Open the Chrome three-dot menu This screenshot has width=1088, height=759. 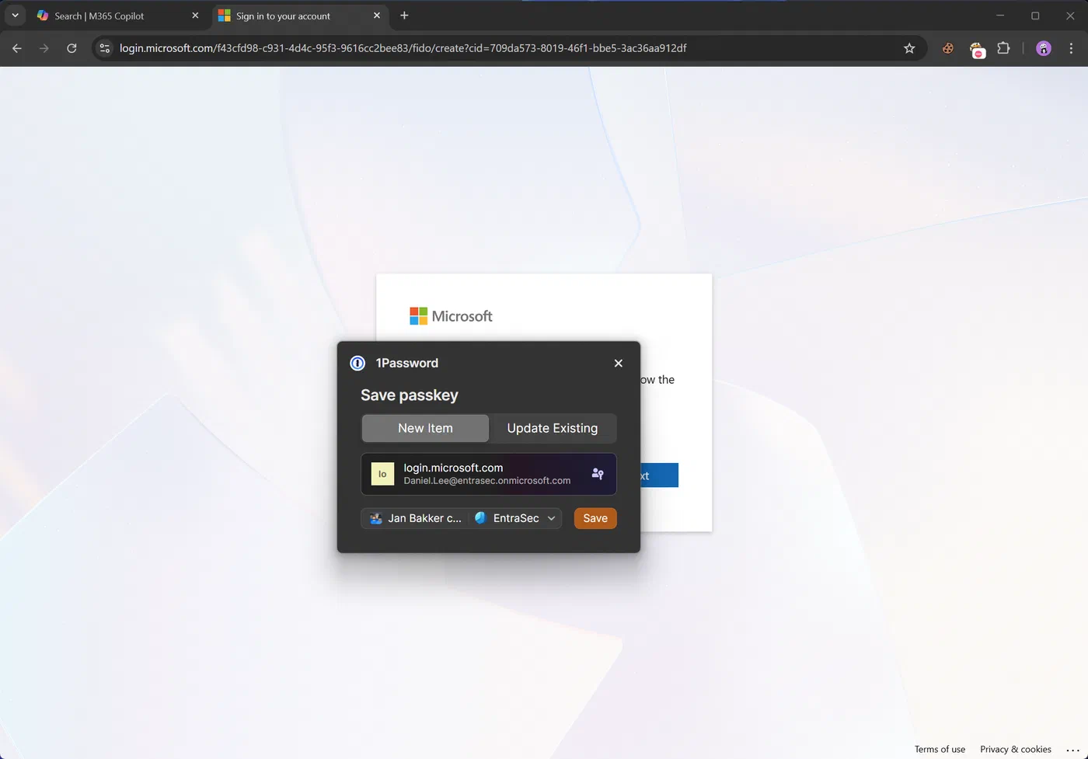point(1072,48)
